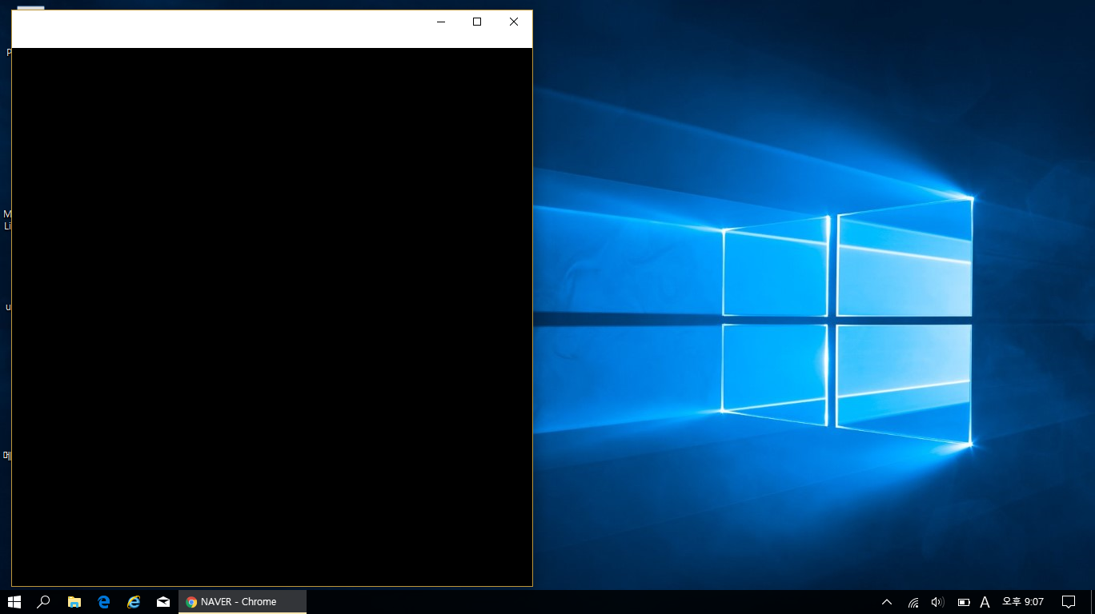Image resolution: width=1095 pixels, height=614 pixels.
Task: Open the taskbar search magnifier
Action: (x=44, y=602)
